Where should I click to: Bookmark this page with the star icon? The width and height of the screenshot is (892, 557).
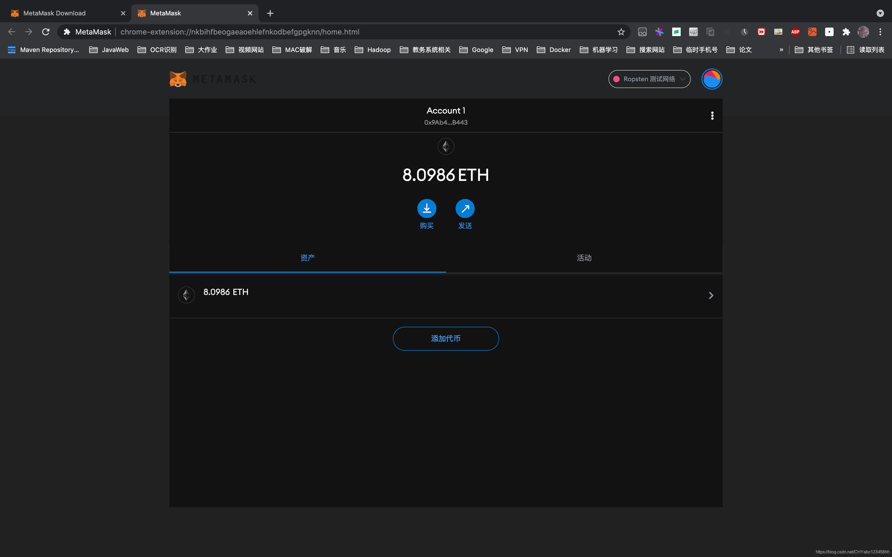pyautogui.click(x=621, y=32)
